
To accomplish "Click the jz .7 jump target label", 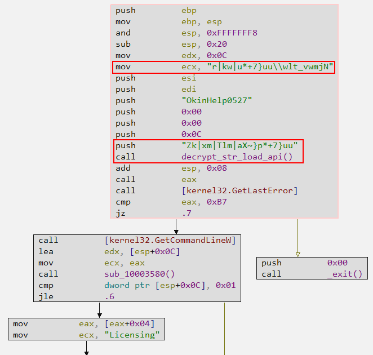I will tap(186, 213).
